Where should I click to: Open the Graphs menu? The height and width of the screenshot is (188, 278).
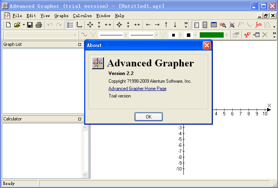pyautogui.click(x=61, y=16)
